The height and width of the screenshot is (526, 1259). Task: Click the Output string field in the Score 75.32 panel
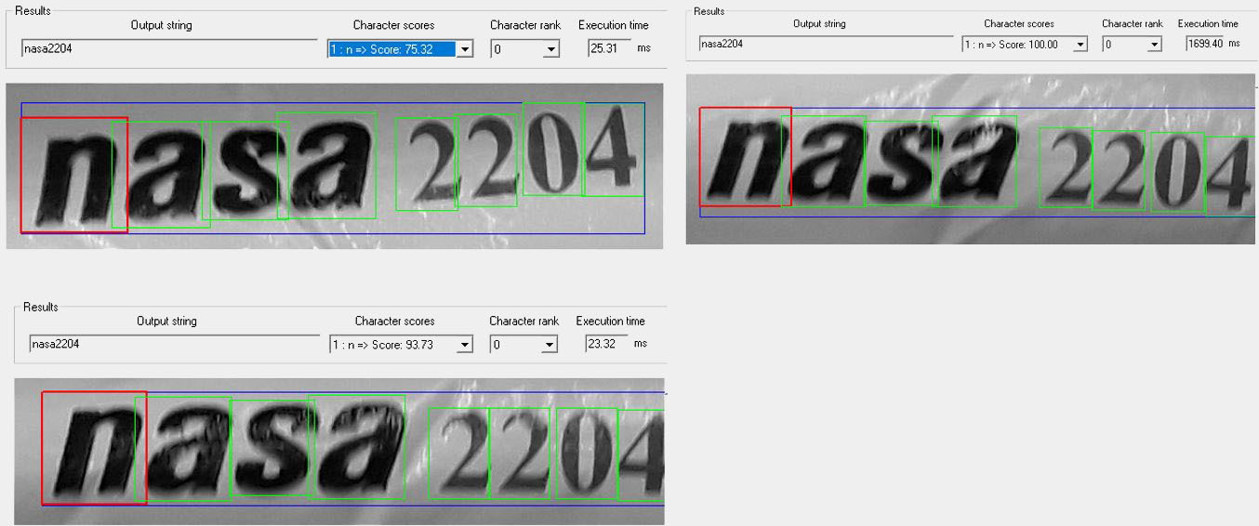(x=169, y=49)
